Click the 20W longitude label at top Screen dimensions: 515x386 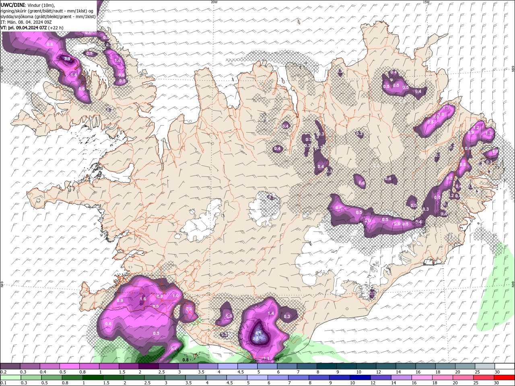[x=214, y=2]
